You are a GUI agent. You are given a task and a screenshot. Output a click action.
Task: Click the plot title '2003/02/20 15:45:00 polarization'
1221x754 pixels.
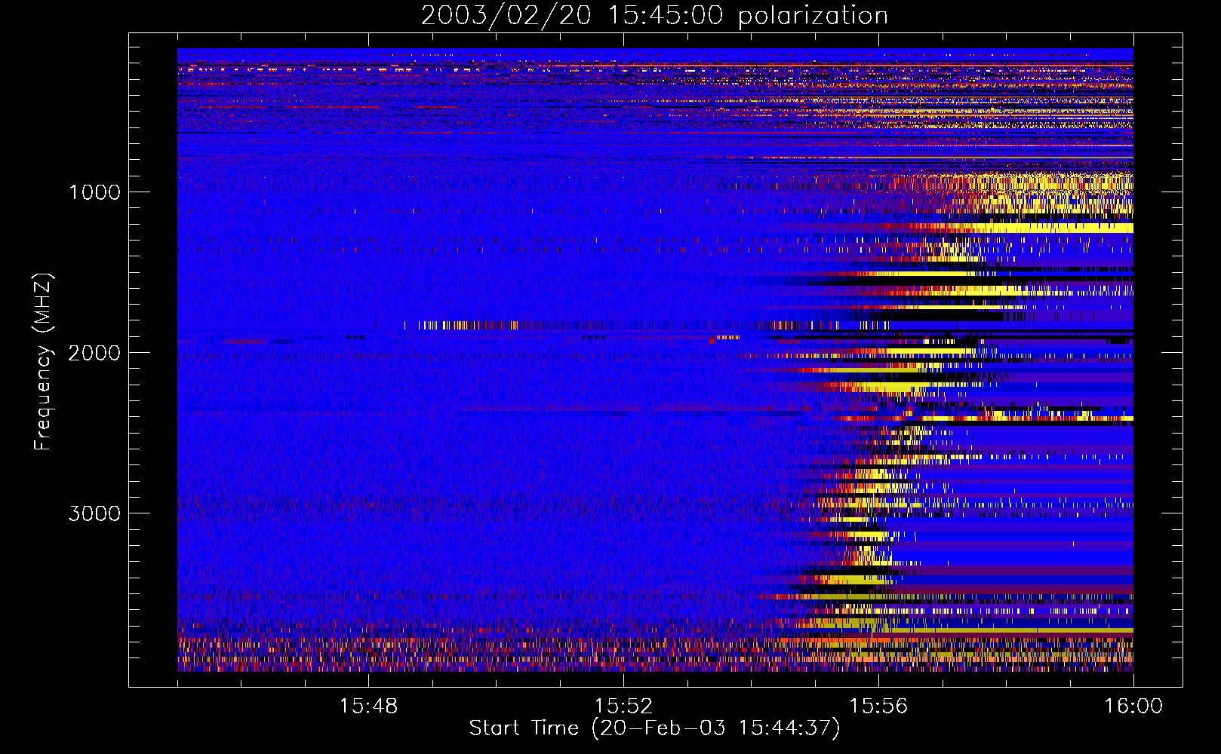pyautogui.click(x=654, y=16)
